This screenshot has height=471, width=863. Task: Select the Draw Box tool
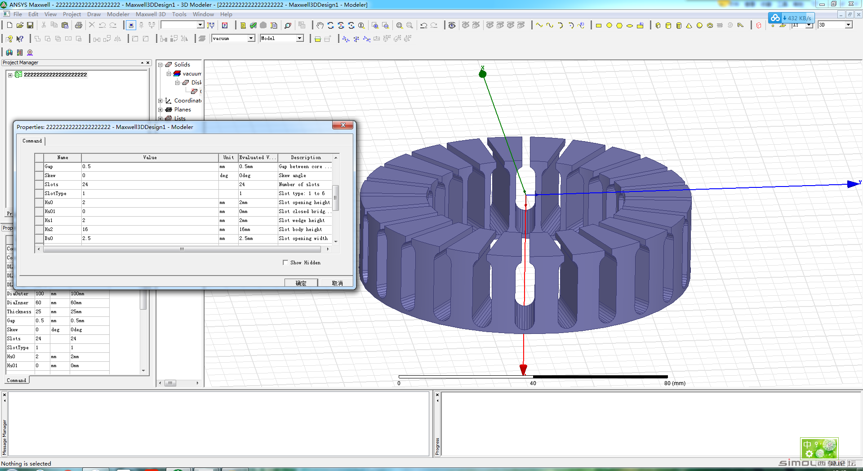[658, 25]
